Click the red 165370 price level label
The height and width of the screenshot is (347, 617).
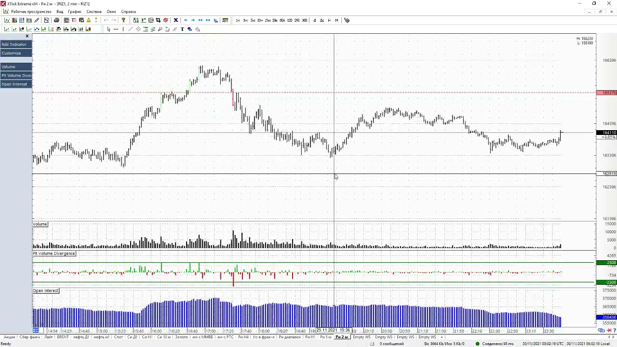tap(606, 93)
